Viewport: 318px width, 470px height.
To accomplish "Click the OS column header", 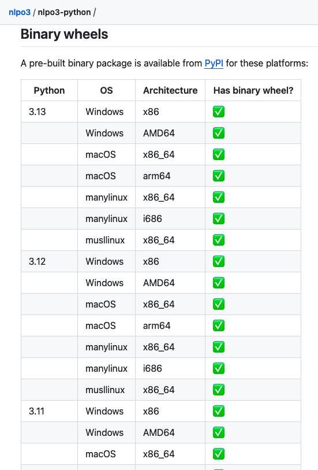I will [x=107, y=90].
